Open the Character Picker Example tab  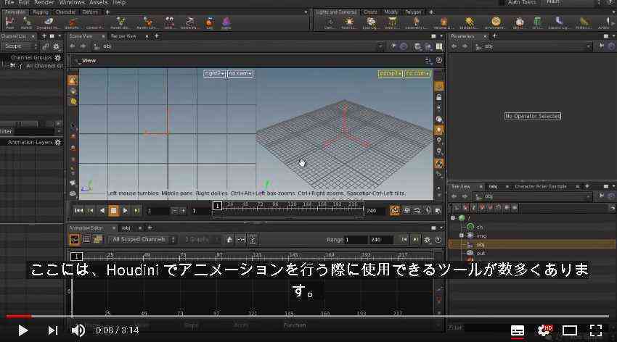pos(540,186)
